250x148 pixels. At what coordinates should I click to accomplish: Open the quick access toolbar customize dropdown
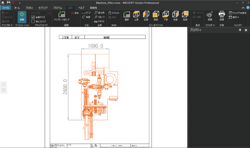pyautogui.click(x=20, y=2)
